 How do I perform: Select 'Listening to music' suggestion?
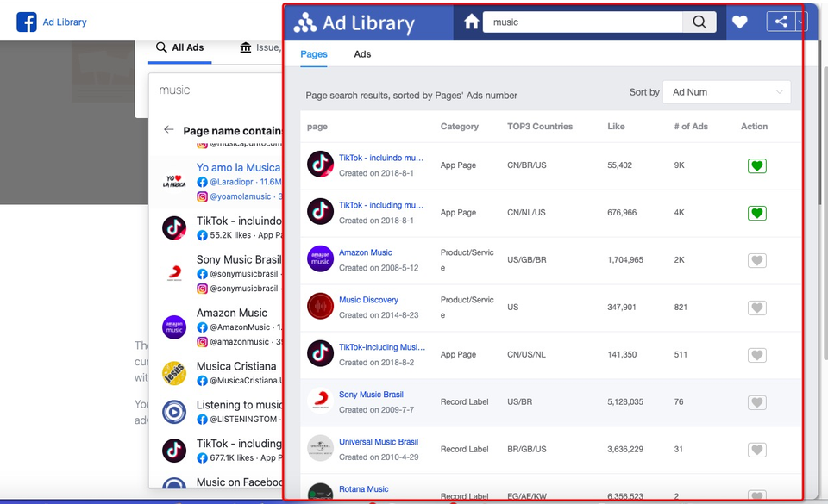(239, 405)
